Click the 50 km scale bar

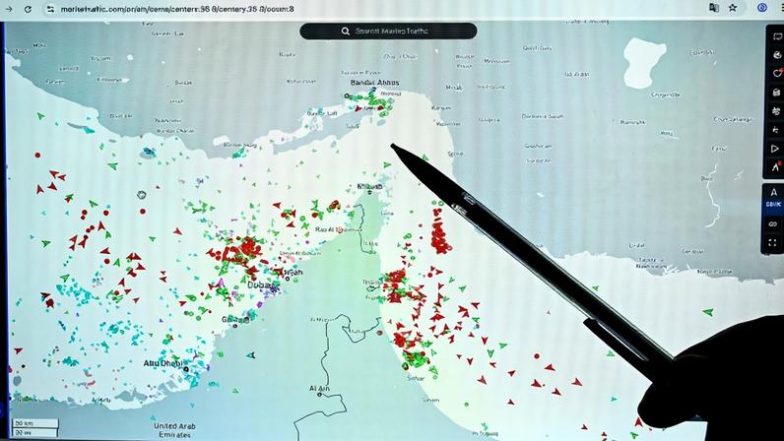[x=34, y=423]
